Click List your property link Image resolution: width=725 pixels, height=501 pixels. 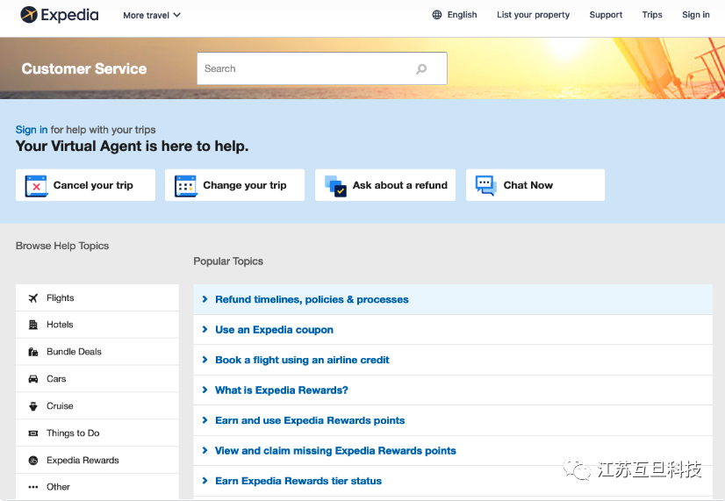coord(533,15)
